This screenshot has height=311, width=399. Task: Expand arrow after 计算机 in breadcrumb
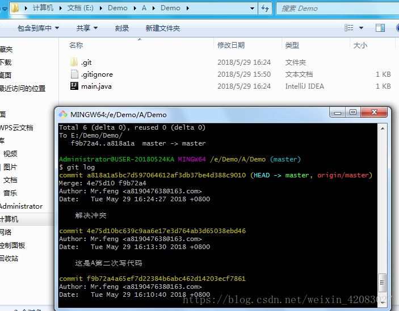click(61, 8)
